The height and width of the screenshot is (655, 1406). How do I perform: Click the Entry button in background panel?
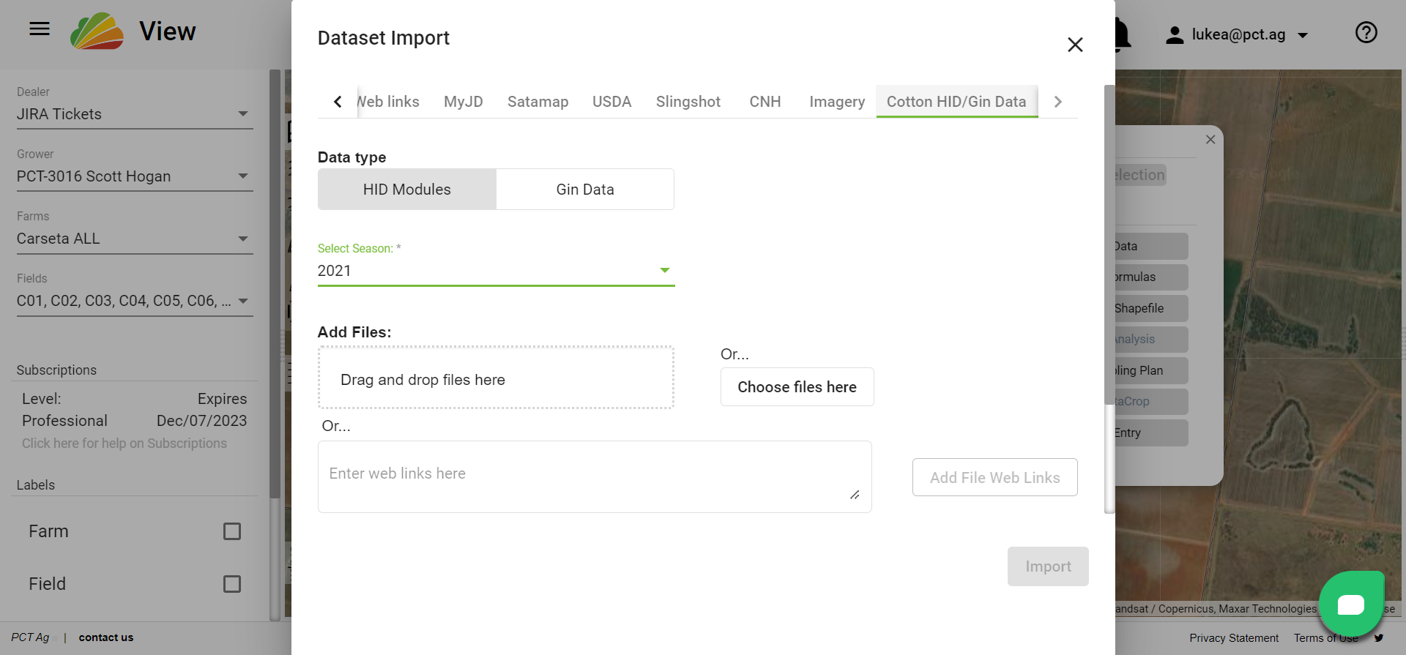pyautogui.click(x=1151, y=433)
